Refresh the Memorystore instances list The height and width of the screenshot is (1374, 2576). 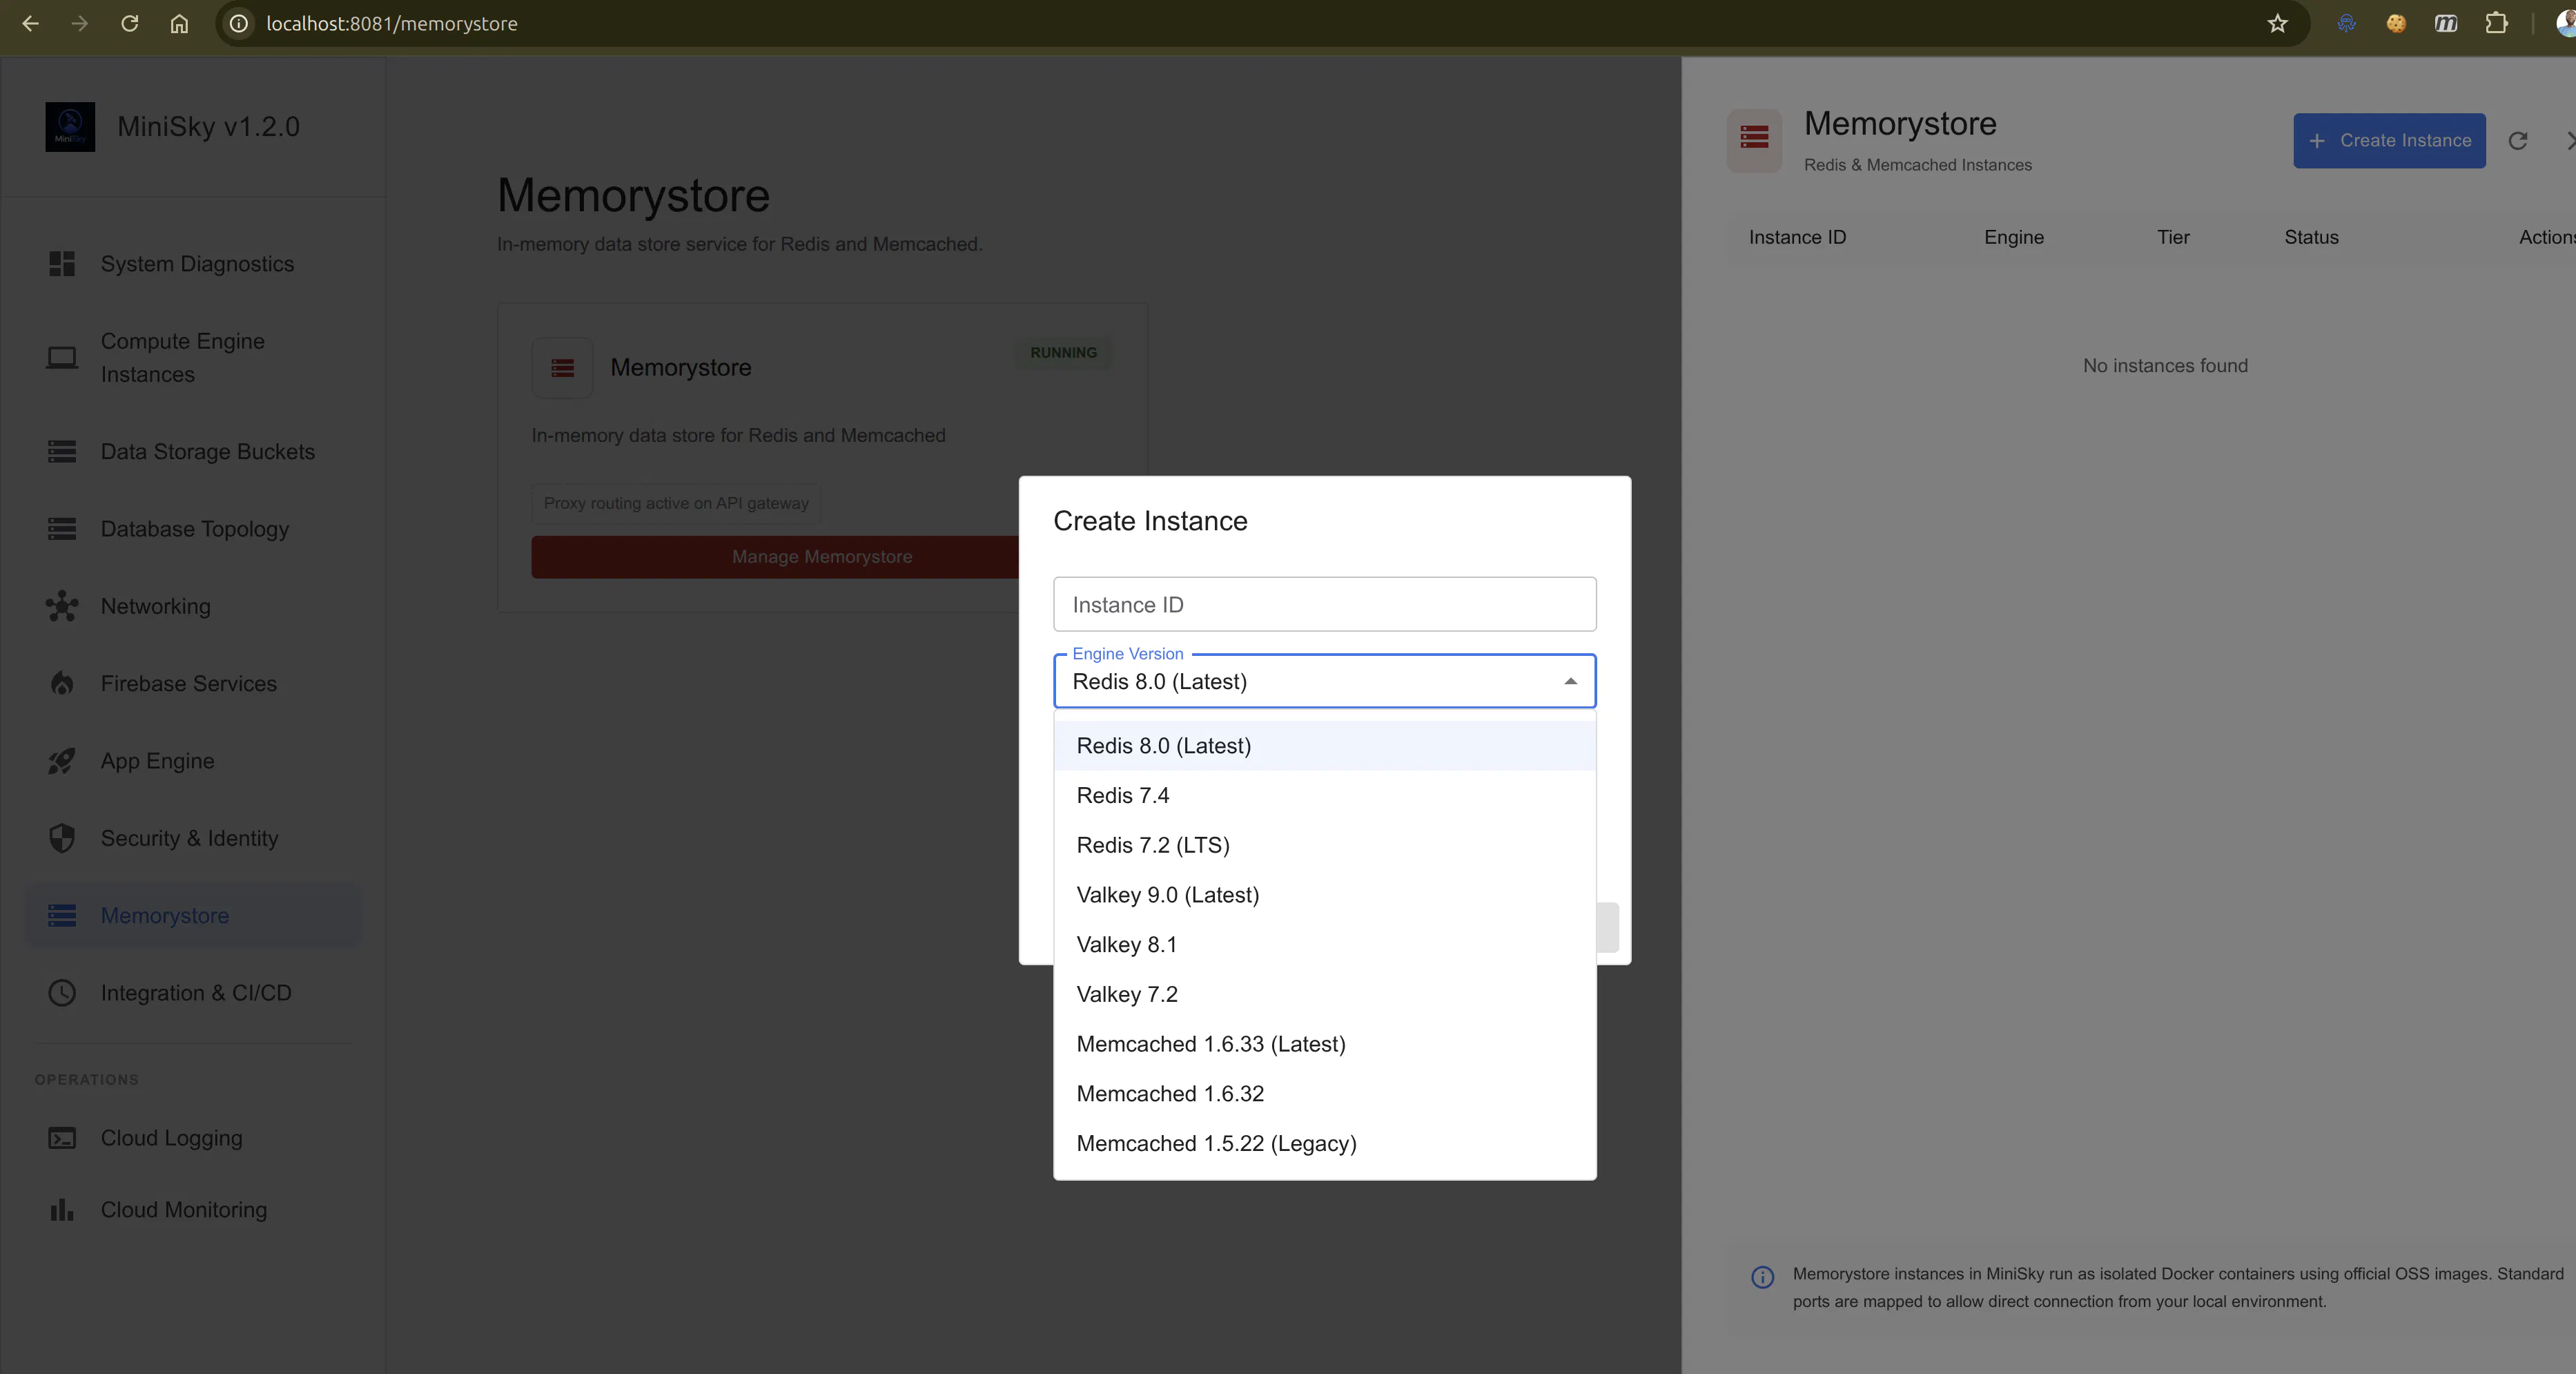coord(2518,141)
